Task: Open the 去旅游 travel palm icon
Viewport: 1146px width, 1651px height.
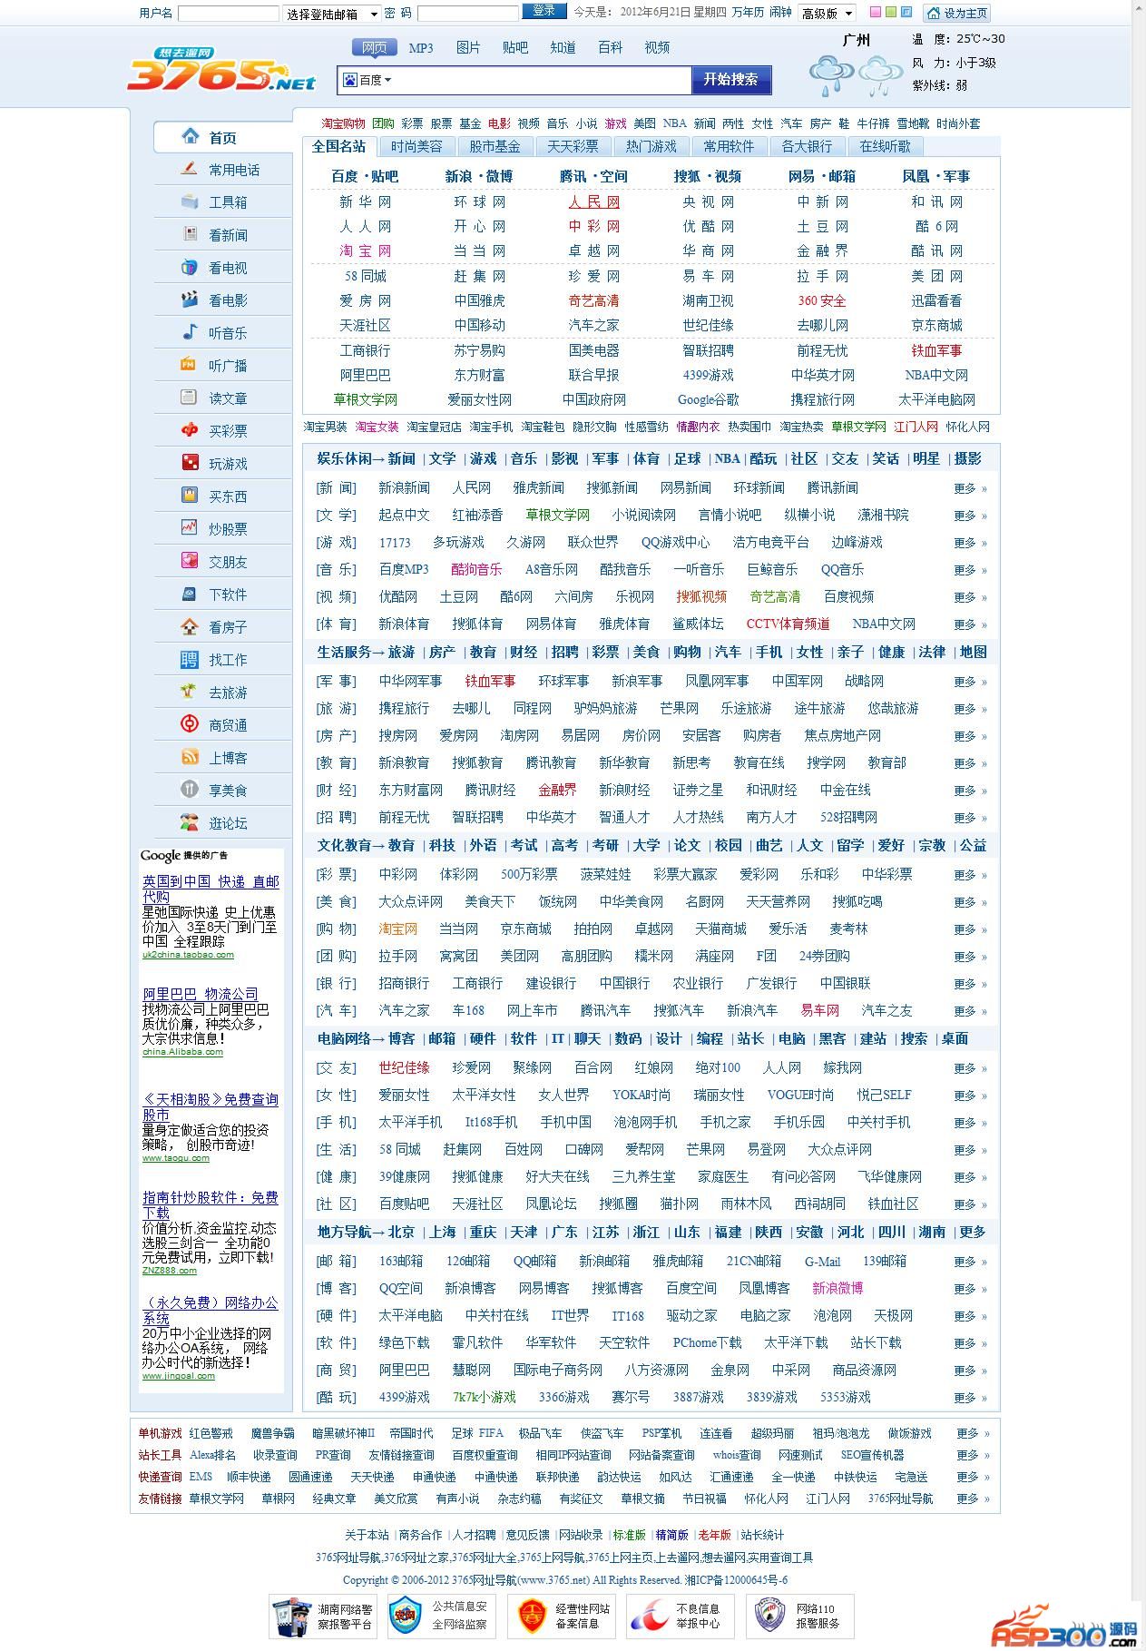Action: (x=189, y=692)
